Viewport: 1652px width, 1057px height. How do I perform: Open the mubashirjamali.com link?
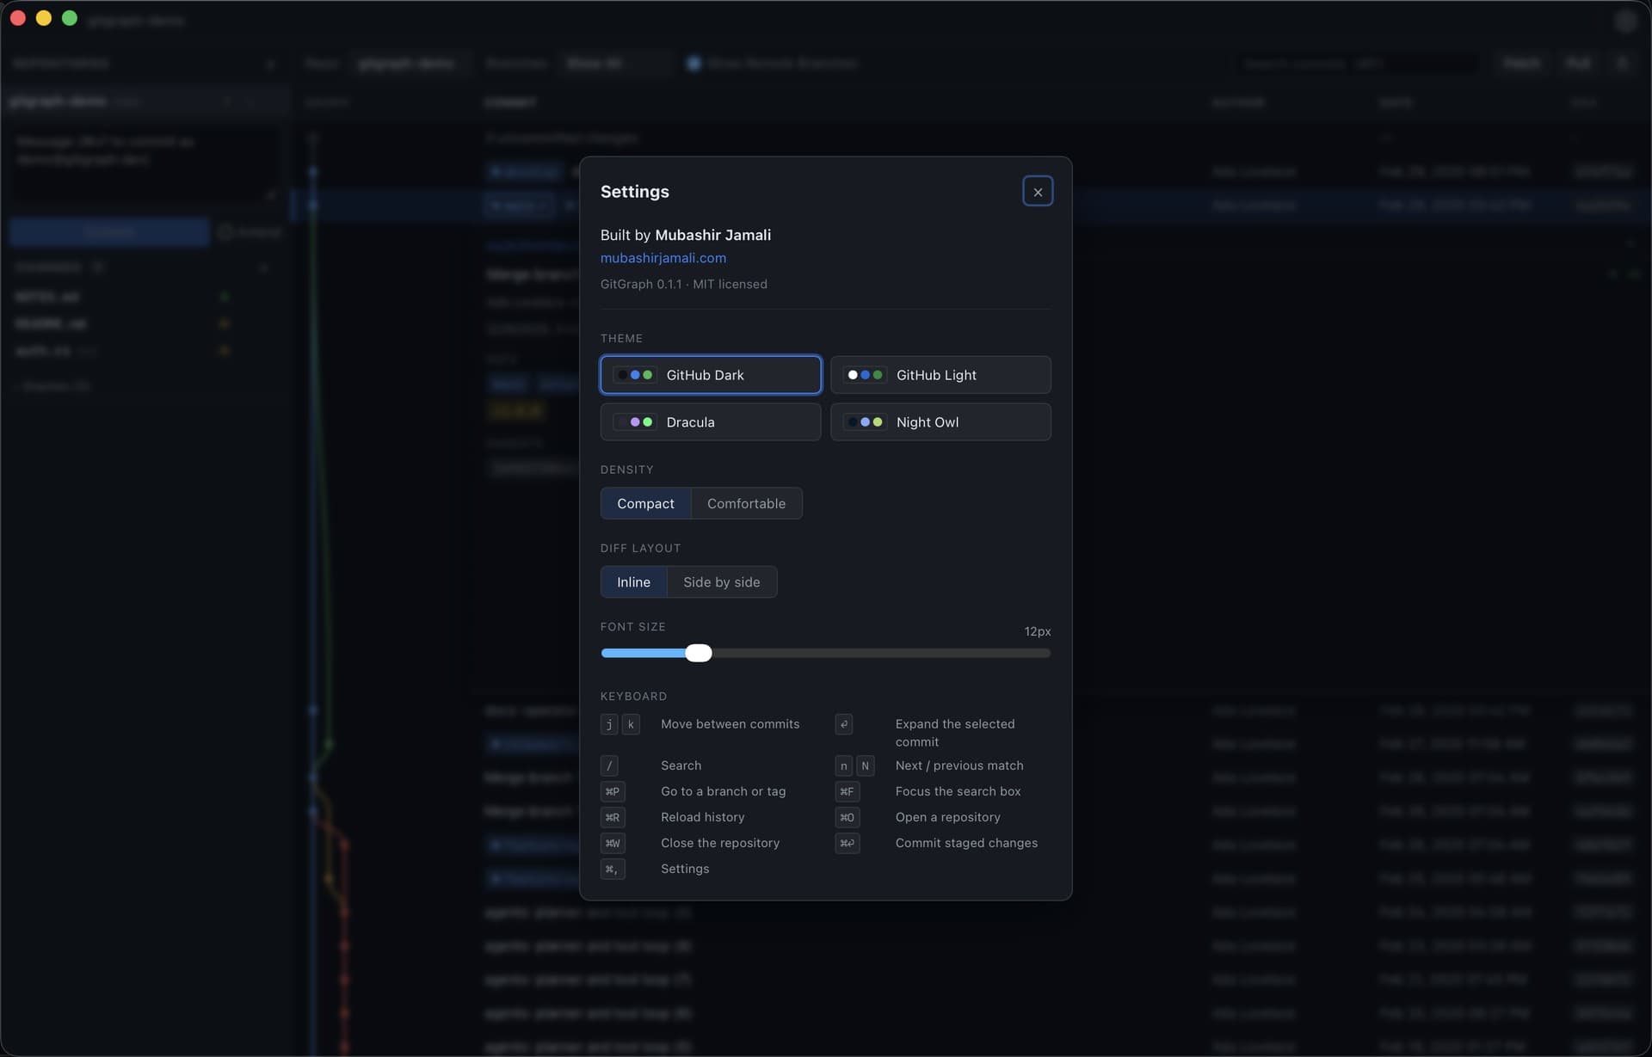(663, 258)
